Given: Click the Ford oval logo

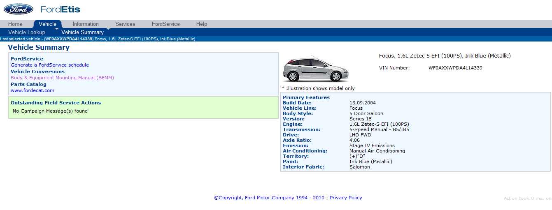Looking at the screenshot, I should (x=19, y=9).
